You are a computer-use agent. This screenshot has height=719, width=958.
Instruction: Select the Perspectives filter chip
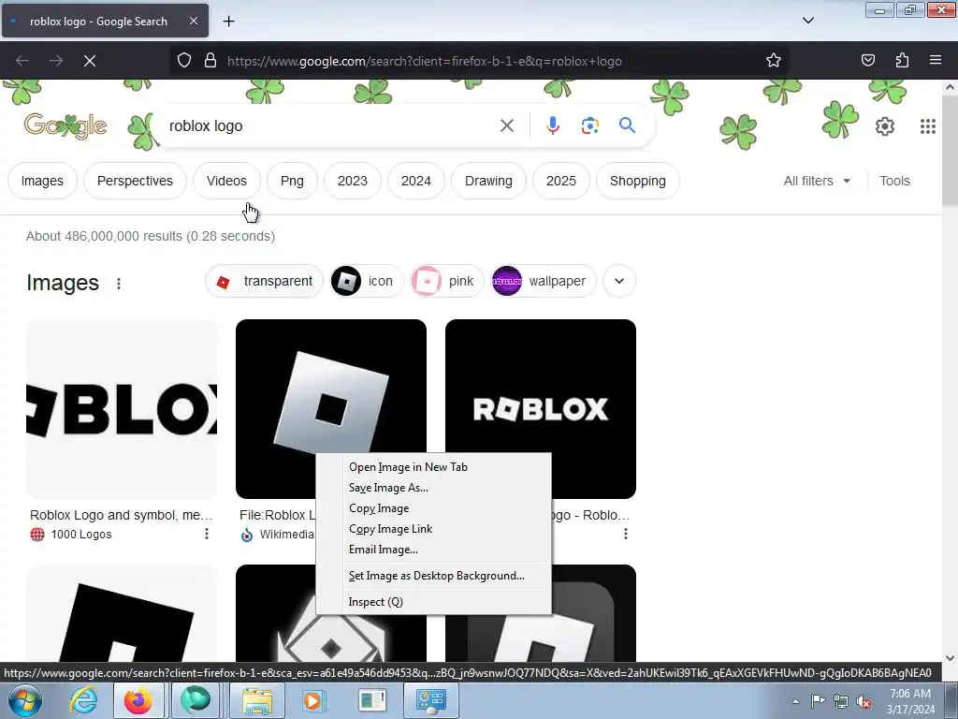135,181
